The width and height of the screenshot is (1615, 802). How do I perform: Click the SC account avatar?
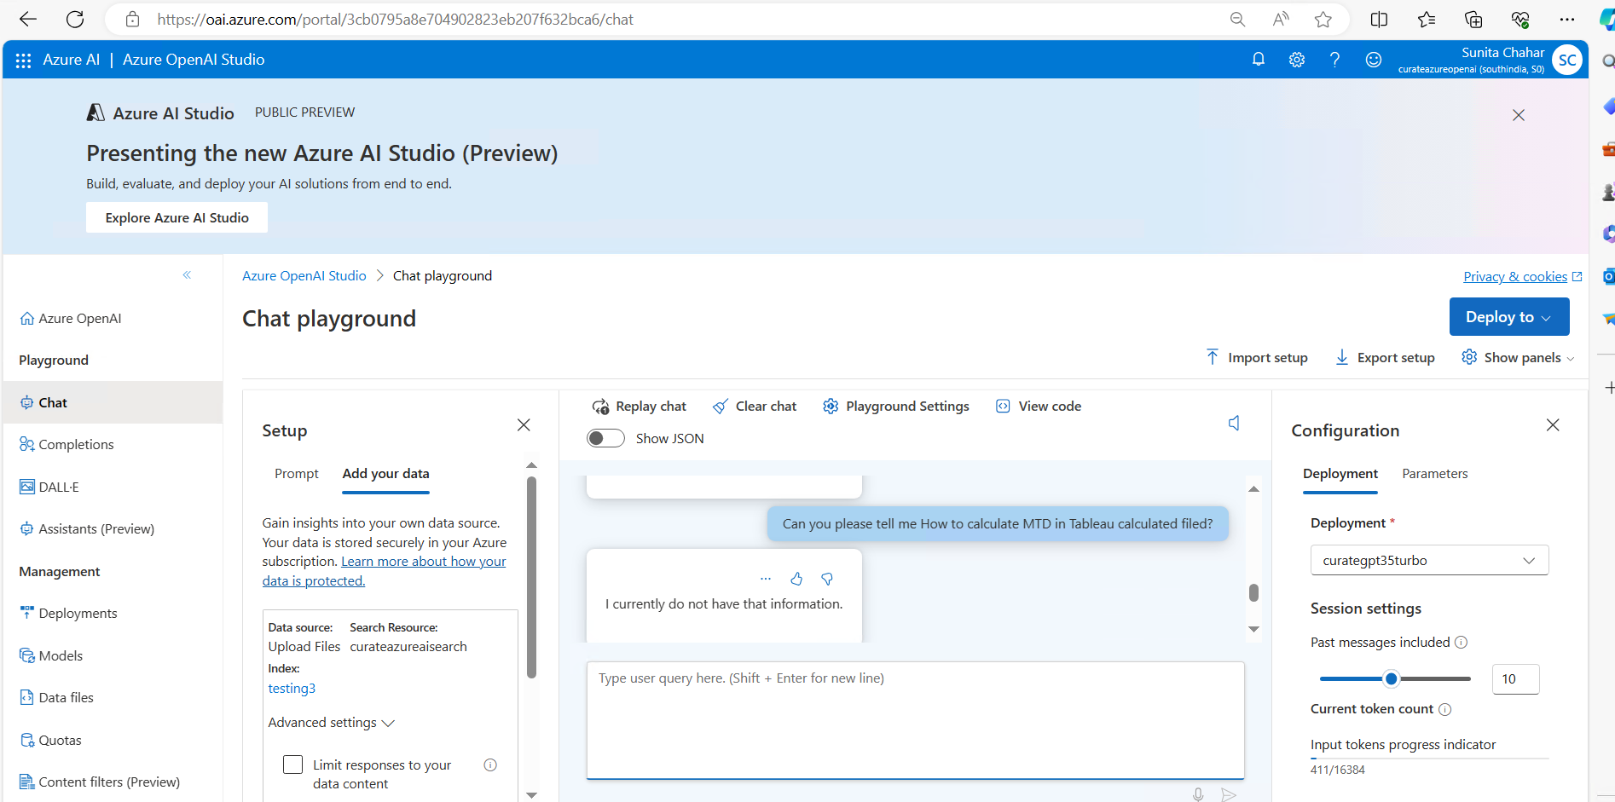pyautogui.click(x=1567, y=60)
